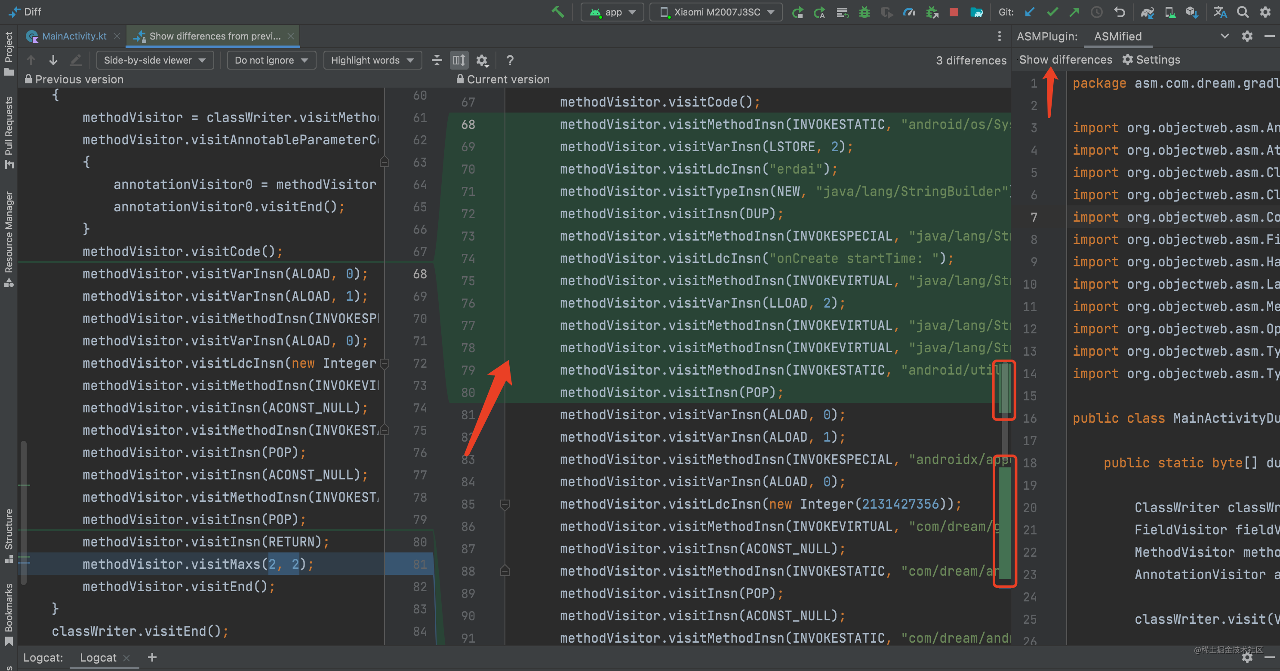Open ASMPlugin Settings link
1280x671 pixels.
pyautogui.click(x=1151, y=60)
